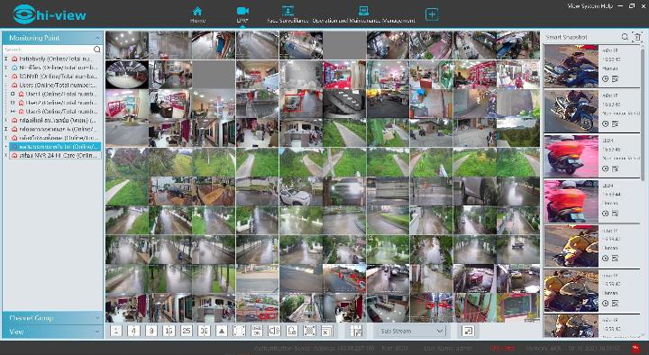Choose the 16-window split layout
Screen dimensions: 649x355
(x=169, y=331)
